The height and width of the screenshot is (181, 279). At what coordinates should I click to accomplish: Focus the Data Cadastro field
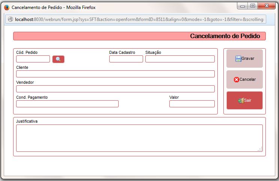click(x=126, y=59)
